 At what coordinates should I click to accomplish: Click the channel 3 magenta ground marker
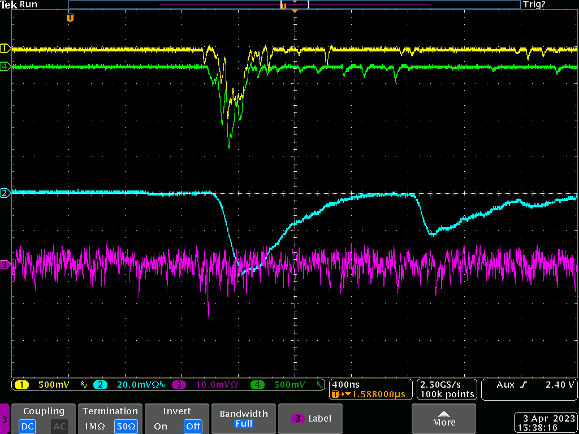(5, 264)
